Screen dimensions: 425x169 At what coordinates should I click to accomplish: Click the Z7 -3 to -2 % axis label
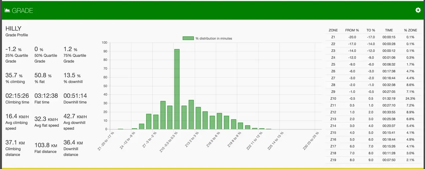tap(149, 140)
